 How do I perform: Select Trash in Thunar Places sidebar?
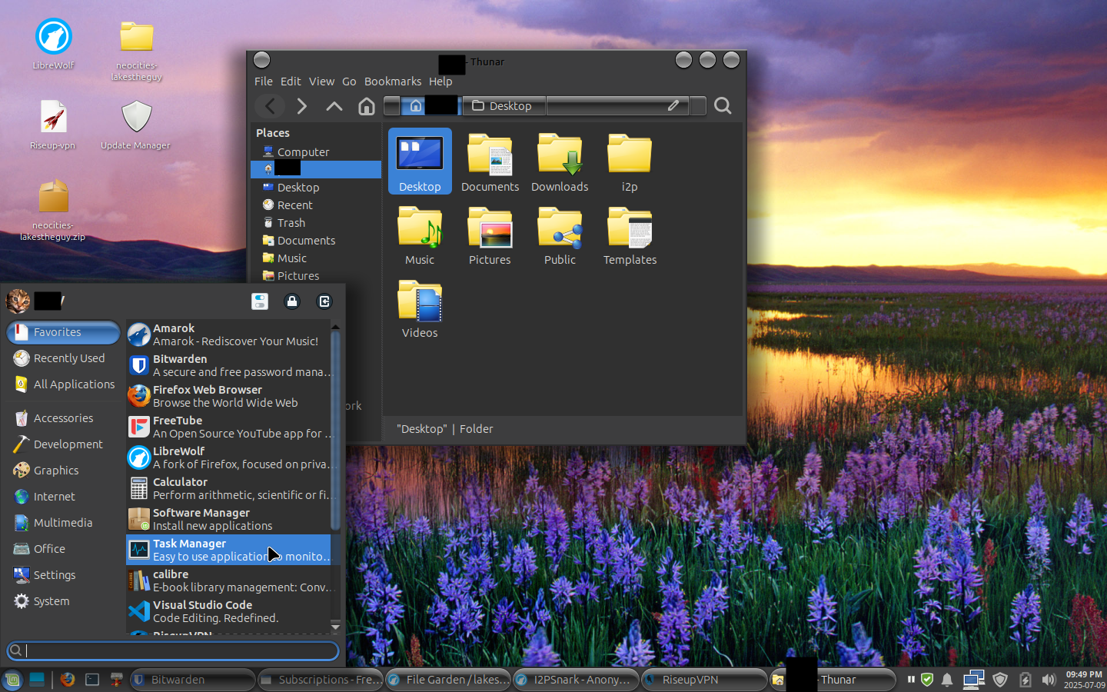pos(316,223)
